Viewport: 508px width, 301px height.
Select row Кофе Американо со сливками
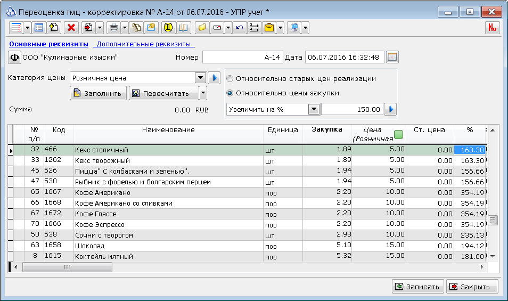coord(250,204)
